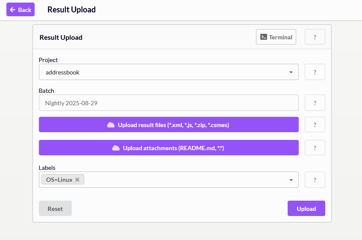The image size is (362, 240).
Task: Show help for the Labels field
Action: [315, 180]
